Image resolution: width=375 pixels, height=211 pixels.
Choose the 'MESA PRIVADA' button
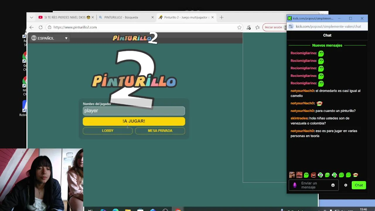(x=160, y=131)
